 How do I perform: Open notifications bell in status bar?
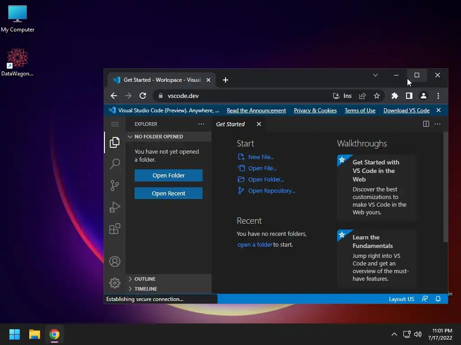[x=438, y=299]
